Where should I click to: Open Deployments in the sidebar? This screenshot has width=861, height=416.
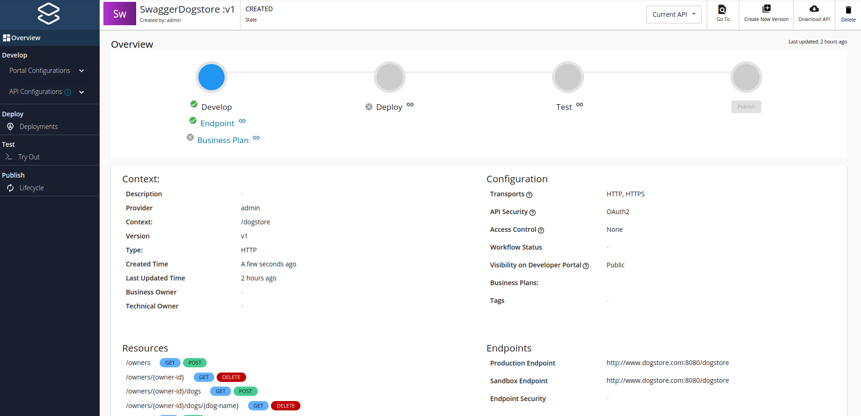click(38, 127)
